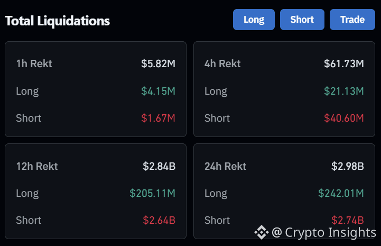This screenshot has height=246, width=381.
Task: Select the $21.13M long value
Action: [x=344, y=91]
